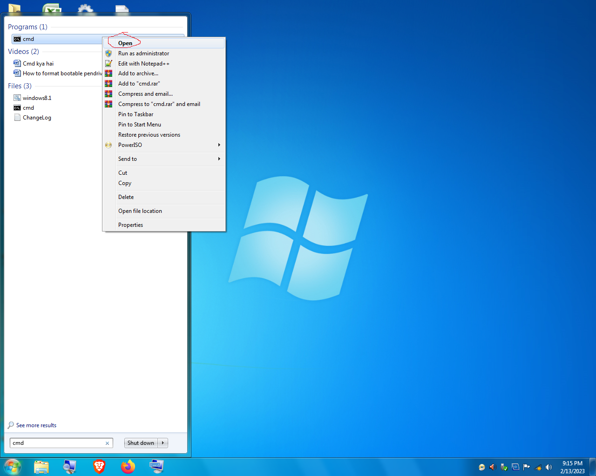Click the Shut down button
The width and height of the screenshot is (596, 476).
coord(141,443)
